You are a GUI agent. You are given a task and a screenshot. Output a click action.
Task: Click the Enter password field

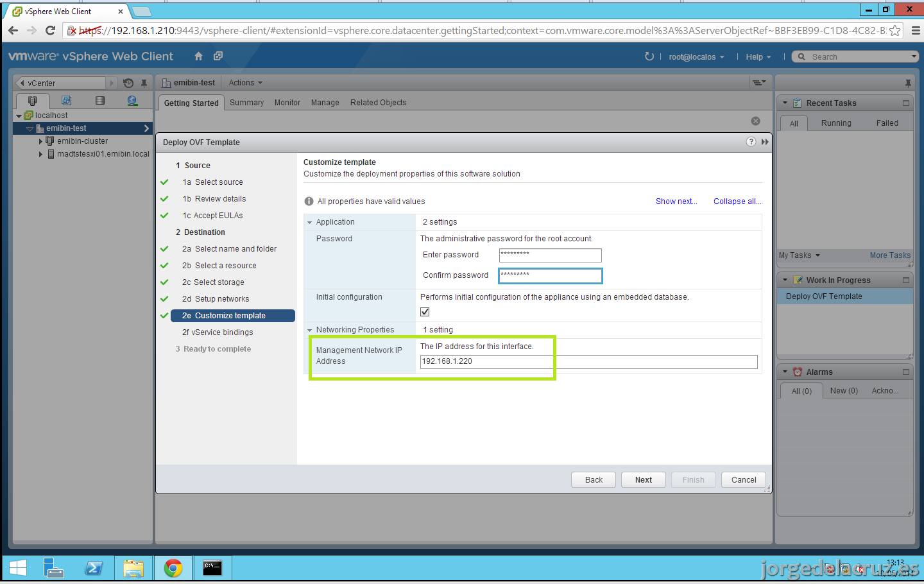tap(551, 255)
